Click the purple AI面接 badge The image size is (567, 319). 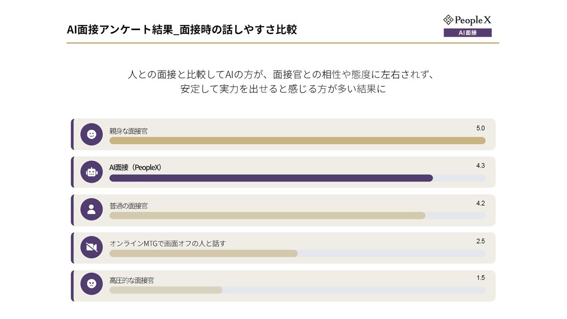coord(467,33)
